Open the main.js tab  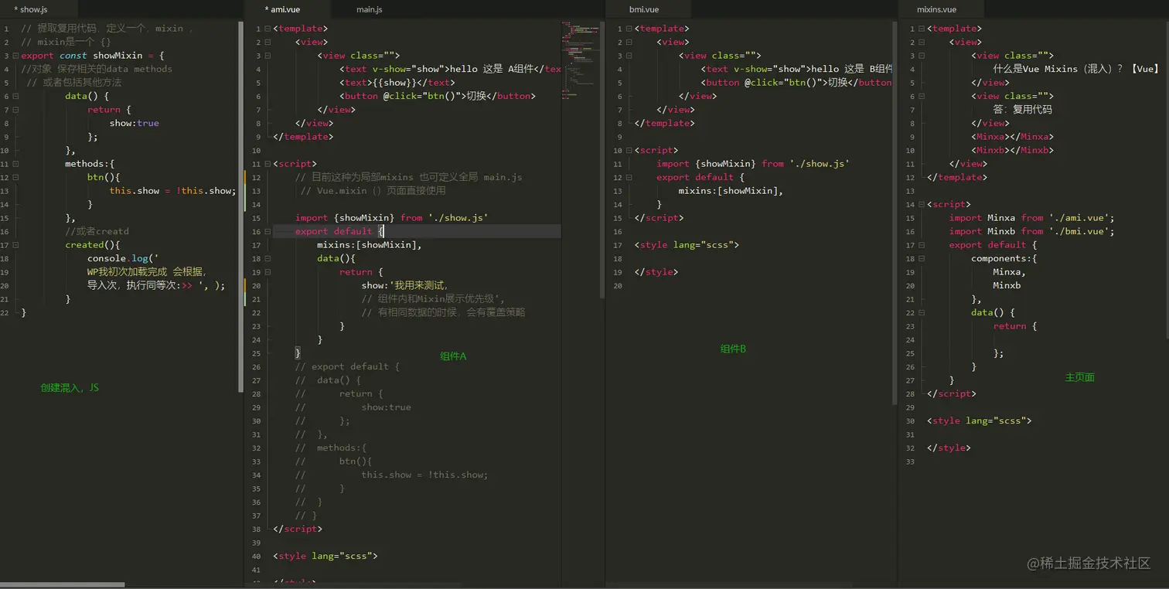tap(370, 9)
